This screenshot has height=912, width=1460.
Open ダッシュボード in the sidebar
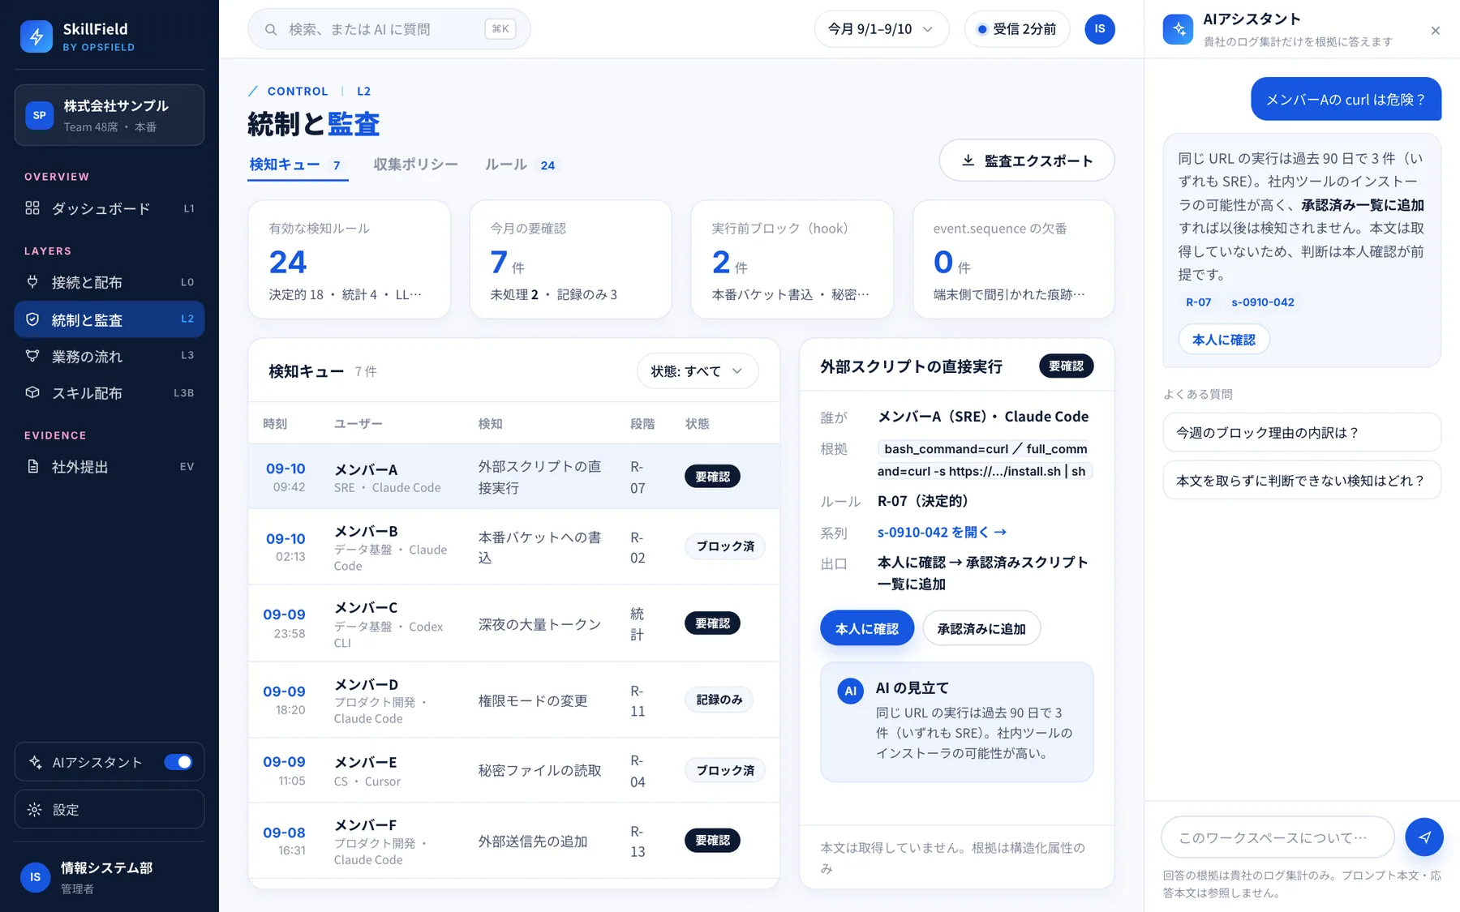[x=109, y=208]
